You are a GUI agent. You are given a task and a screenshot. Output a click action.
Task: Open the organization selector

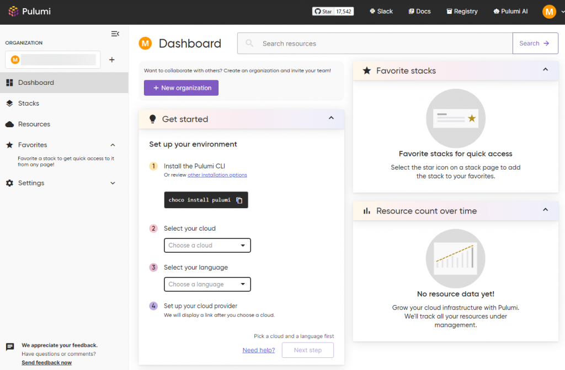point(53,59)
